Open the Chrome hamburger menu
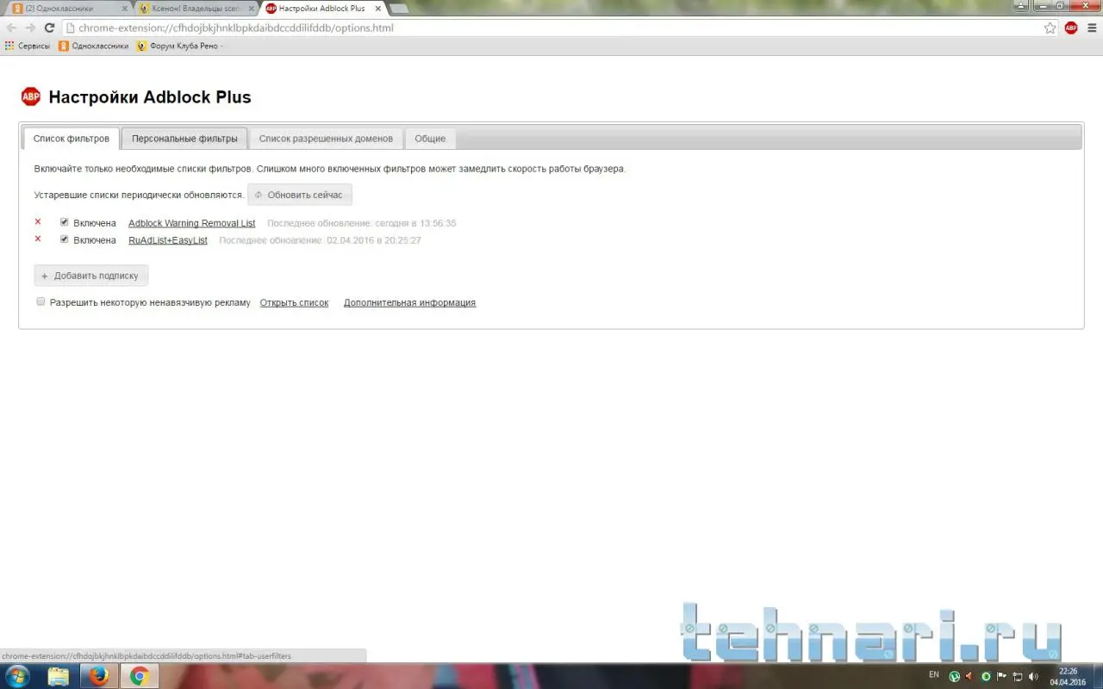 point(1091,28)
